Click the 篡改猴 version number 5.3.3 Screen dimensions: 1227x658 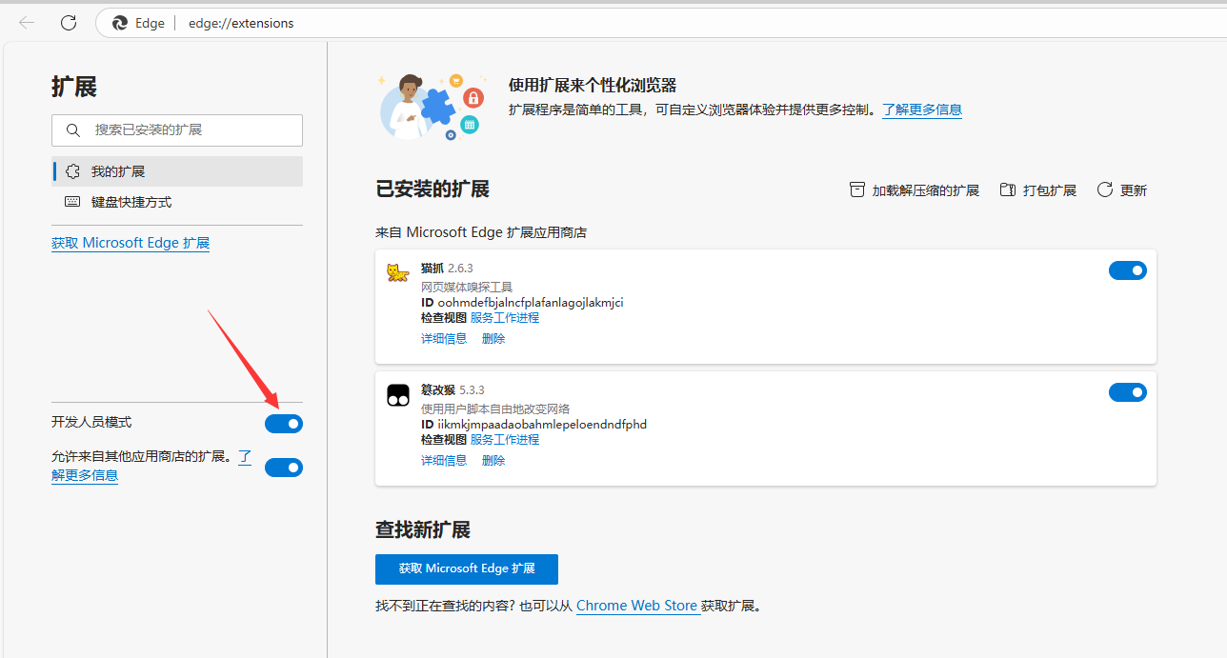point(472,389)
